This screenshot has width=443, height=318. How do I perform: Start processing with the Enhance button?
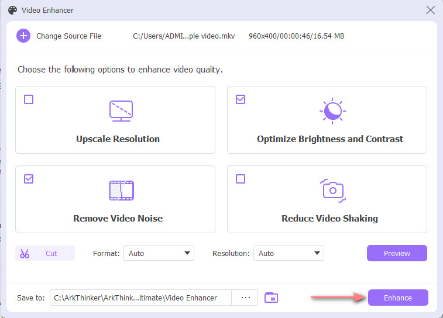pyautogui.click(x=398, y=298)
